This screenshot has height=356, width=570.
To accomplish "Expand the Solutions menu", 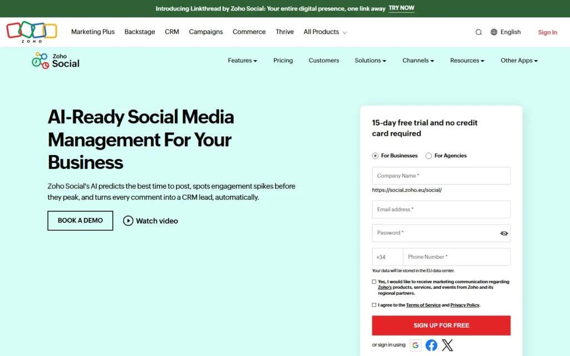I will tap(370, 60).
